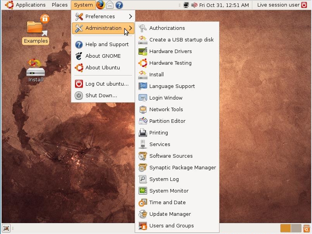Image resolution: width=312 pixels, height=234 pixels.
Task: Click the Live session user label
Action: tap(278, 5)
